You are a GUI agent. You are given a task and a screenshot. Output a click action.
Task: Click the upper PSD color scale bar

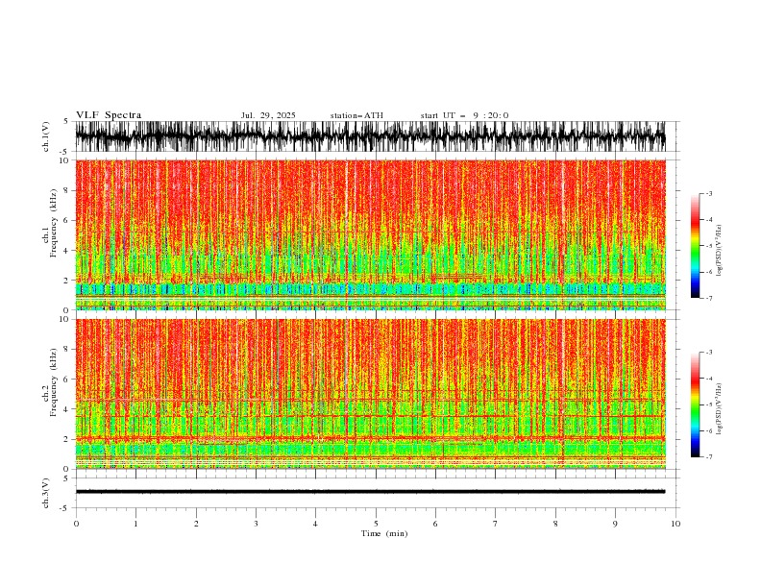(695, 246)
